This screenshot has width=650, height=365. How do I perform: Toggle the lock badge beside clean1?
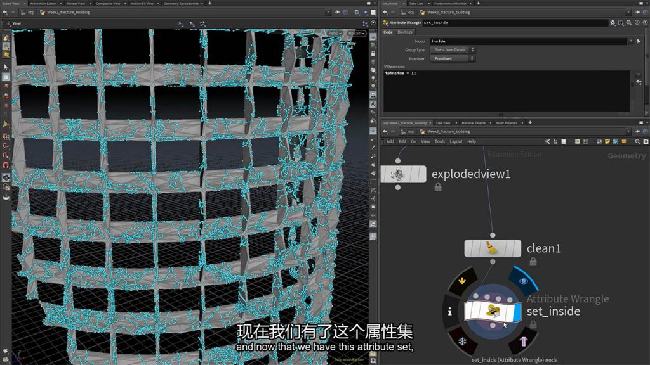[533, 261]
